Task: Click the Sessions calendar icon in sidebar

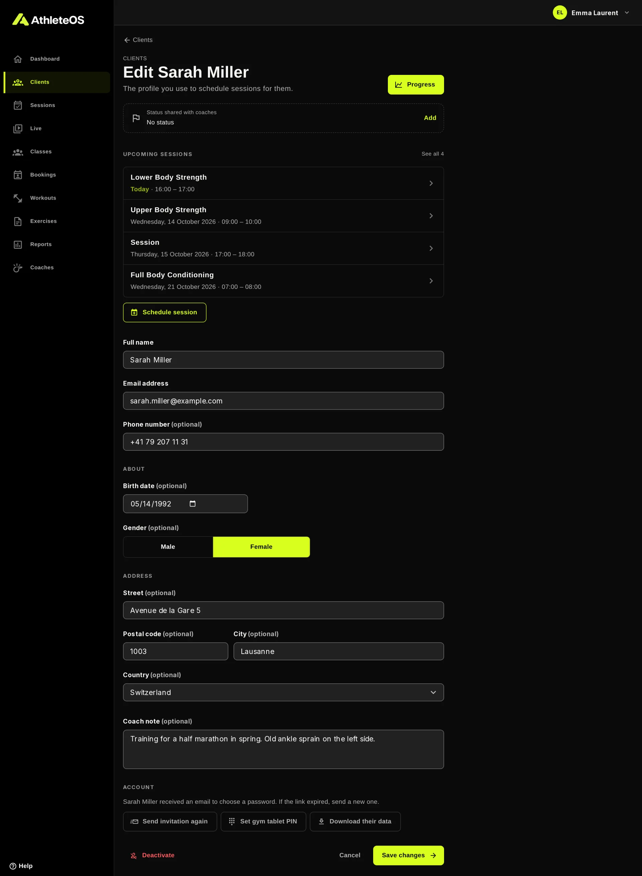Action: (18, 105)
